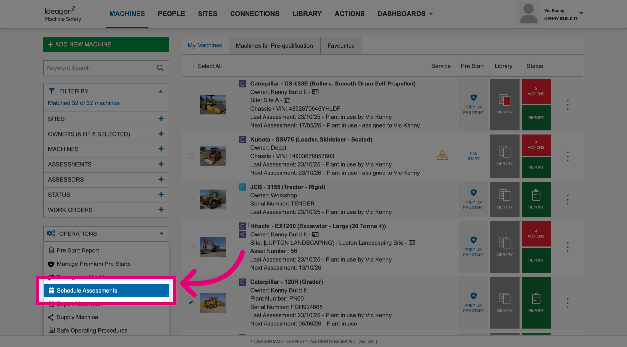This screenshot has width=627, height=347.
Task: Click the Add New Machine button
Action: [x=106, y=44]
